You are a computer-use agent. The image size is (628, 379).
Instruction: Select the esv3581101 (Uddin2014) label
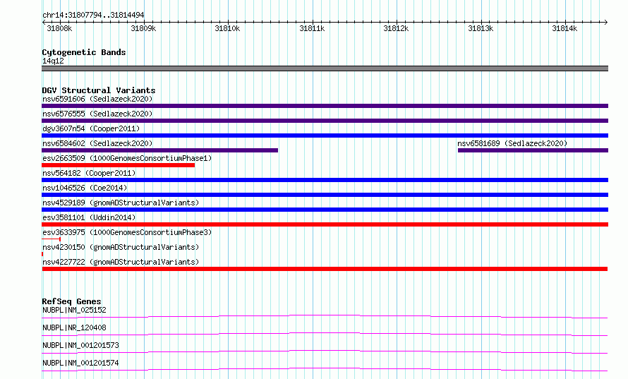click(x=89, y=217)
